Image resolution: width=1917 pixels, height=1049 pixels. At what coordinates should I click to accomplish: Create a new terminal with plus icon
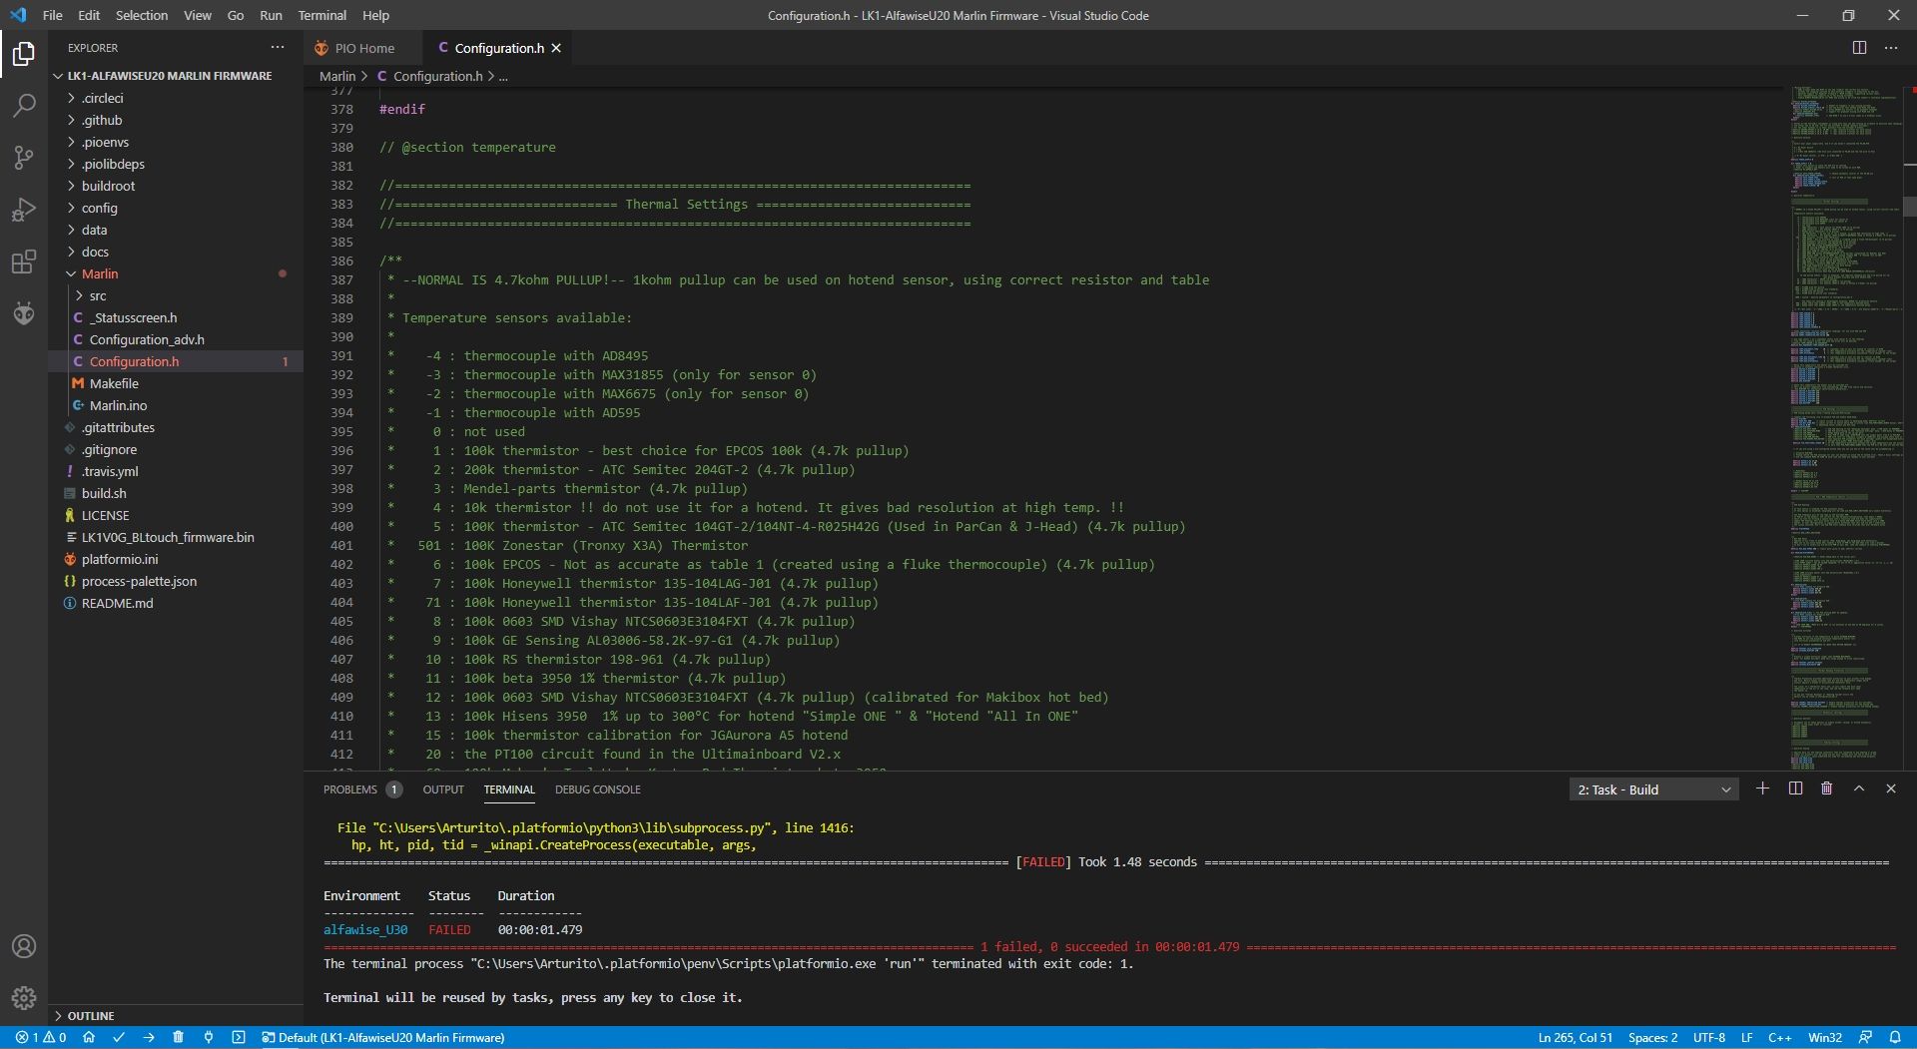pyautogui.click(x=1763, y=788)
